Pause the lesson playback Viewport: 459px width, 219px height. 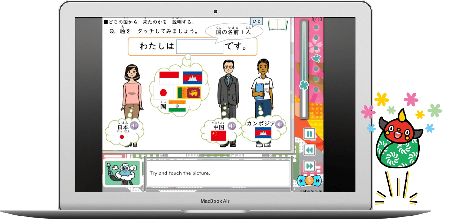pos(309,134)
